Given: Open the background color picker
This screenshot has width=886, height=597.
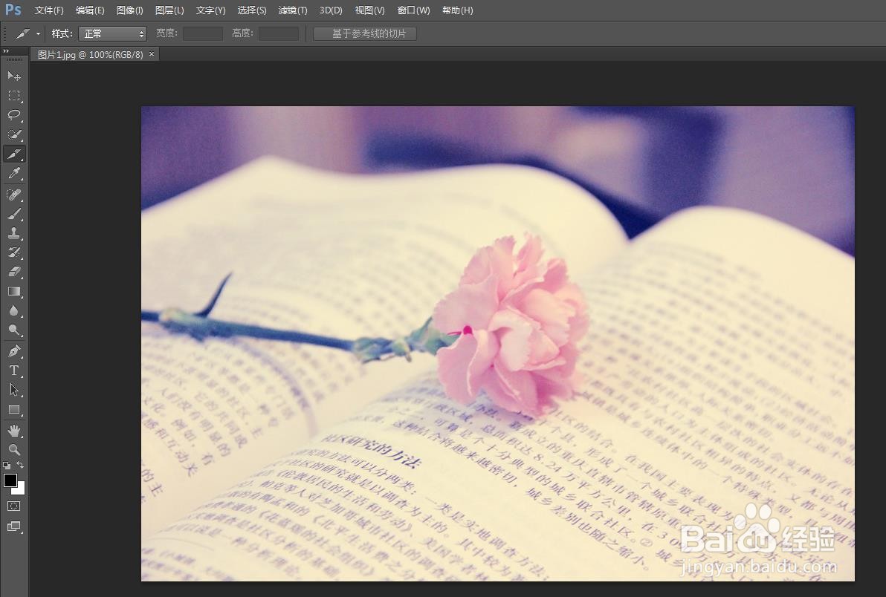Looking at the screenshot, I should [x=20, y=490].
